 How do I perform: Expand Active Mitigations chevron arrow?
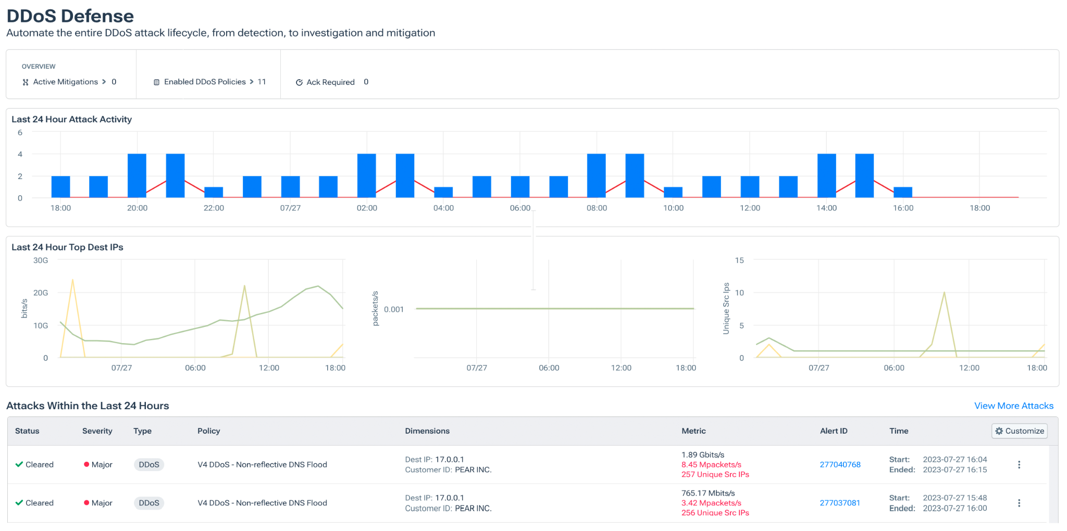point(104,82)
